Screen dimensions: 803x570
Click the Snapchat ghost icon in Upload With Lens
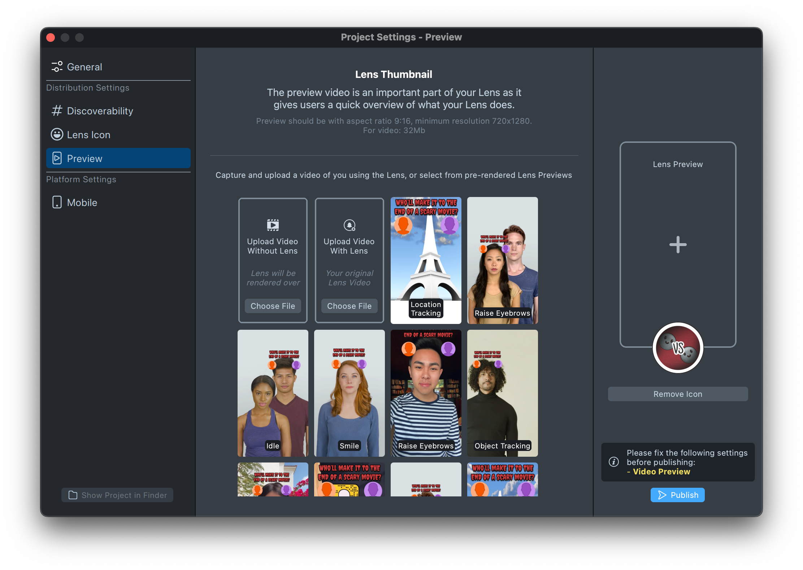(349, 225)
